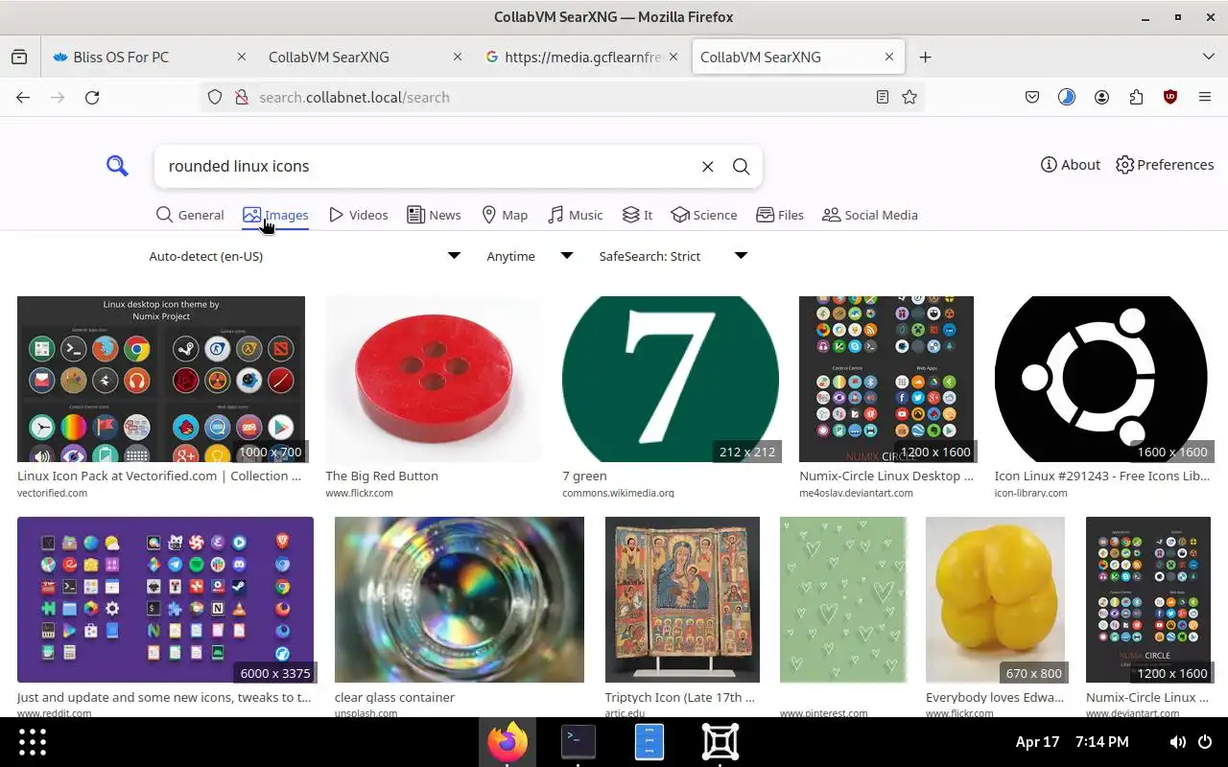Image resolution: width=1228 pixels, height=767 pixels.
Task: Clear the search query with the X icon
Action: 707,166
